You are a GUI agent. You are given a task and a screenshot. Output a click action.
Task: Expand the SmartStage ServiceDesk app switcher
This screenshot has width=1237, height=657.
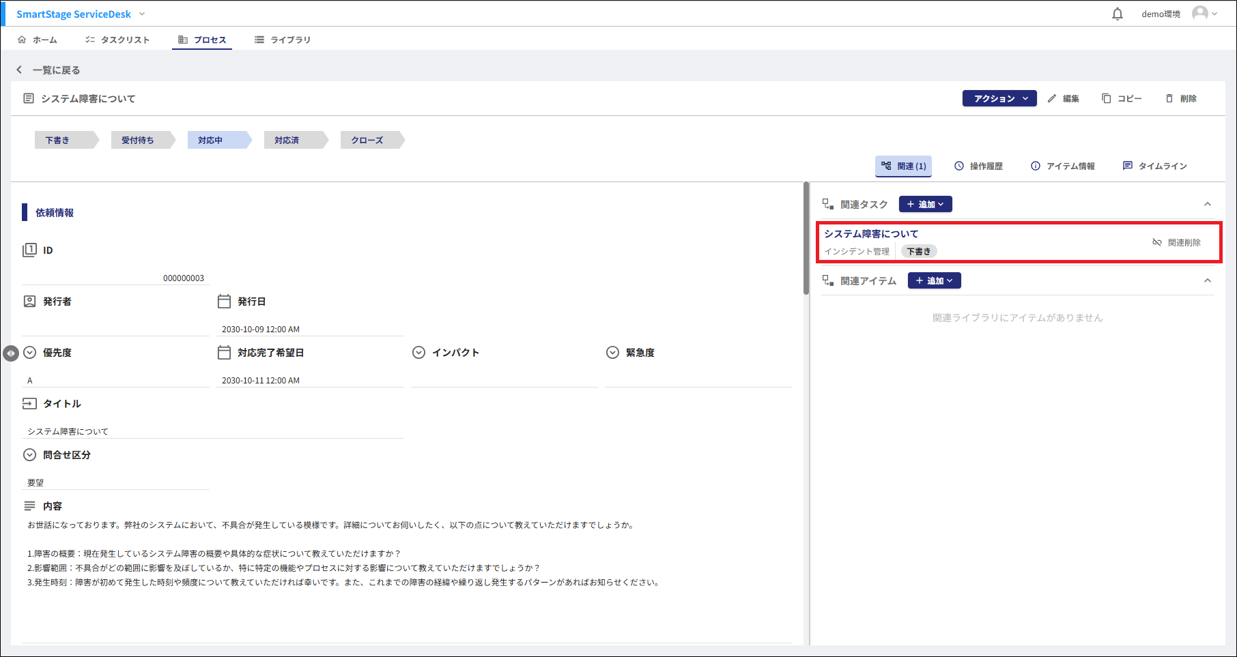(142, 14)
